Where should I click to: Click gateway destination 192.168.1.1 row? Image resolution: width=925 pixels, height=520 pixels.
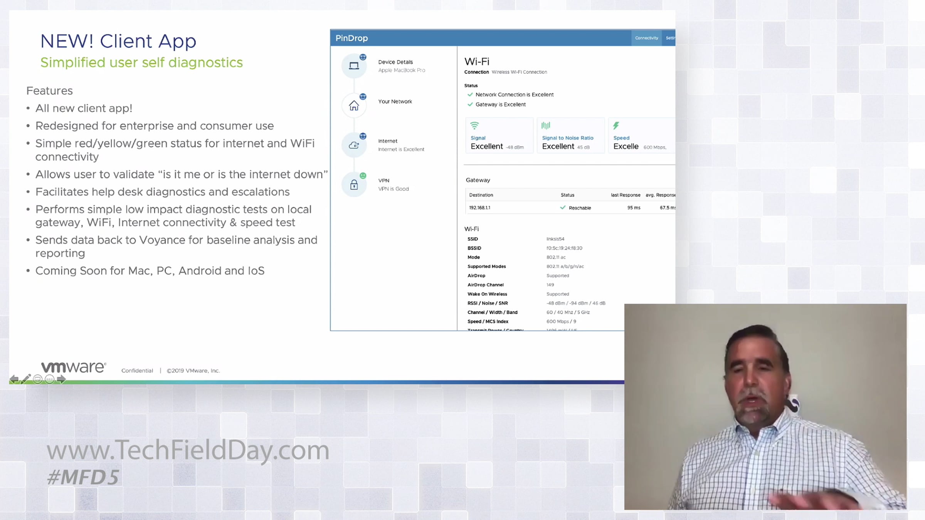coord(480,208)
